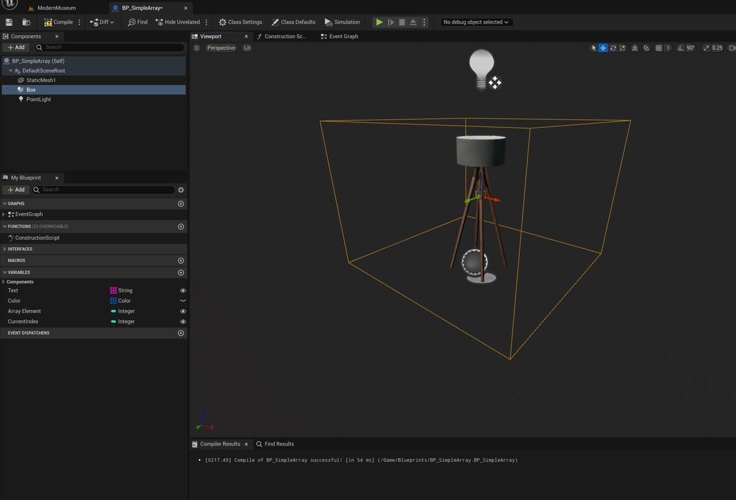Select the Box component in the Components tree
This screenshot has height=500, width=736.
(x=30, y=90)
